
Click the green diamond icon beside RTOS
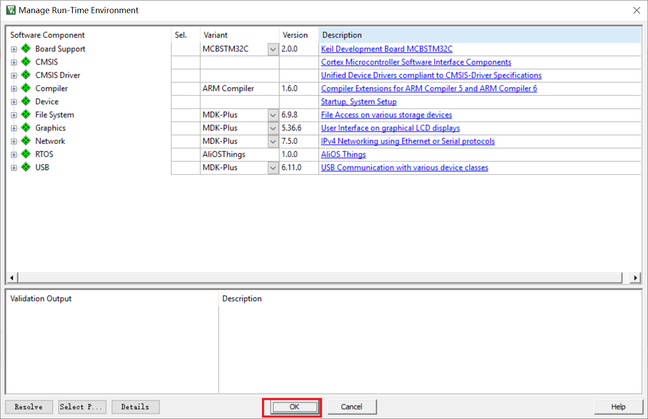click(26, 154)
